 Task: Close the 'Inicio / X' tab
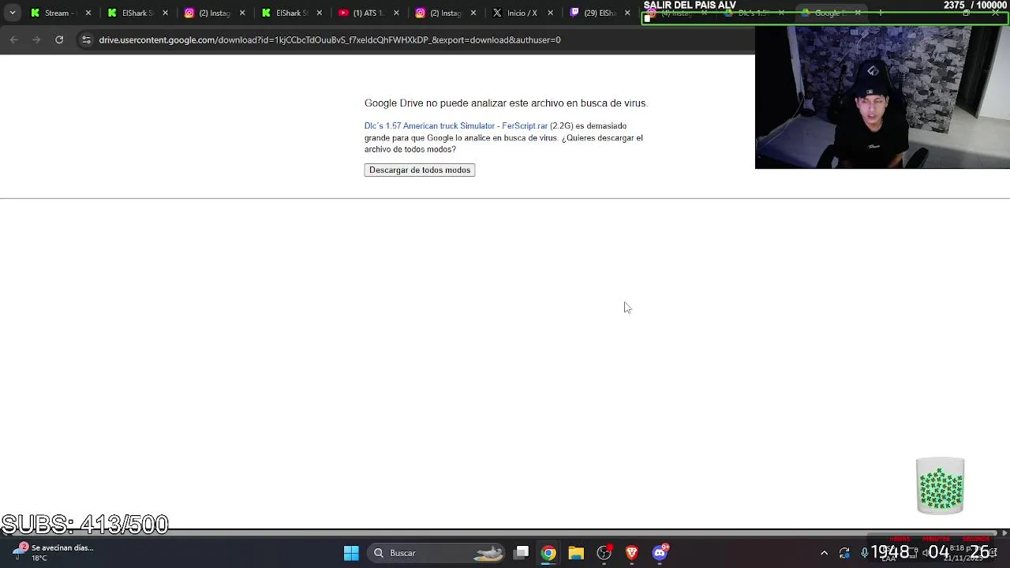pyautogui.click(x=550, y=13)
